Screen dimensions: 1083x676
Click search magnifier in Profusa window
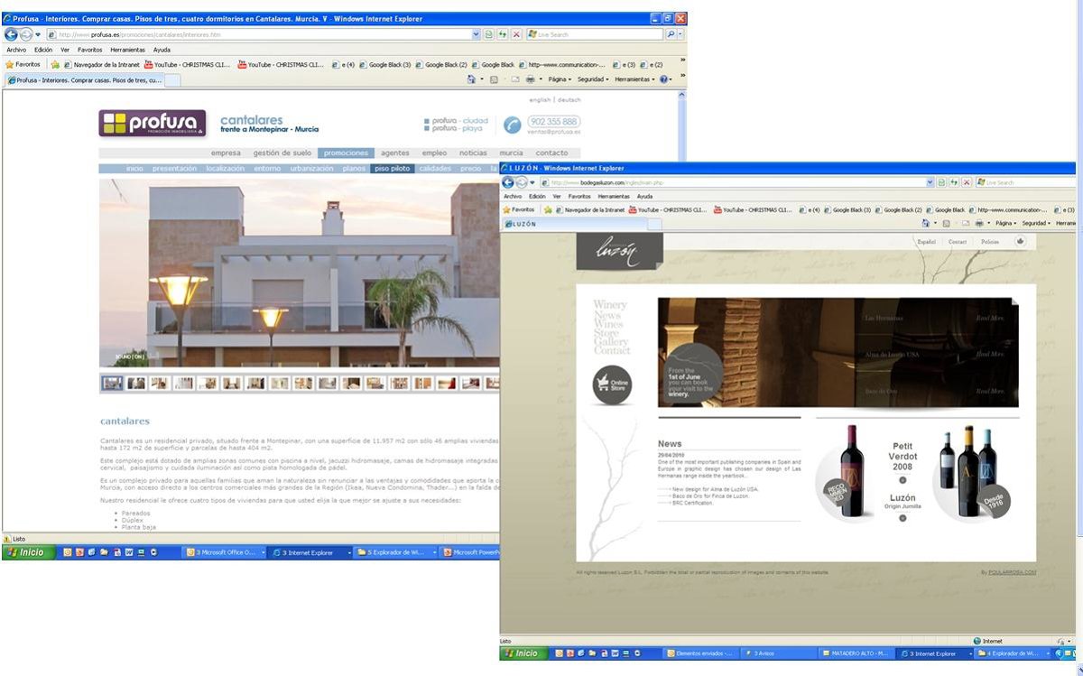(671, 34)
